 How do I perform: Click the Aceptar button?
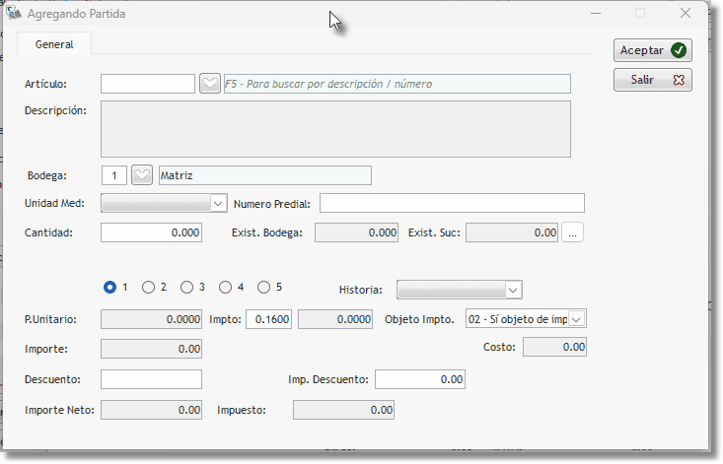click(x=652, y=50)
